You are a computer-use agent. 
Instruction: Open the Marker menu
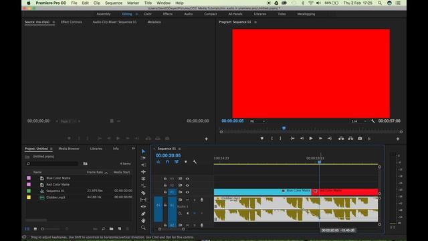click(x=133, y=3)
